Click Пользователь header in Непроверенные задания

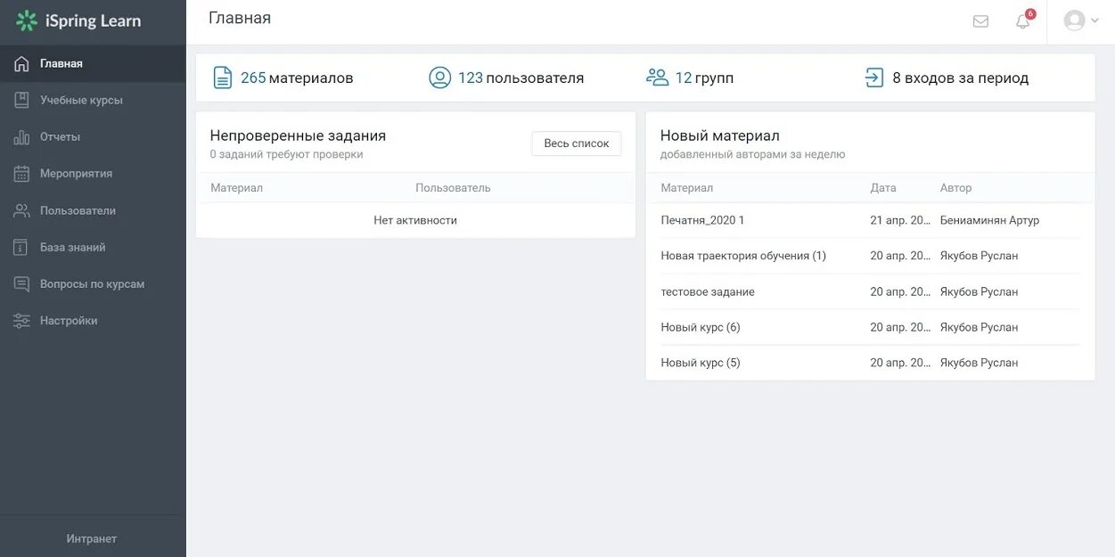[x=453, y=188]
